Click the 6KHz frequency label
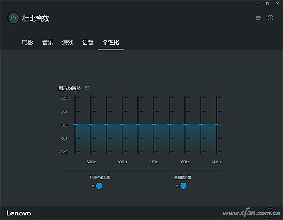The image size is (283, 220). click(185, 162)
